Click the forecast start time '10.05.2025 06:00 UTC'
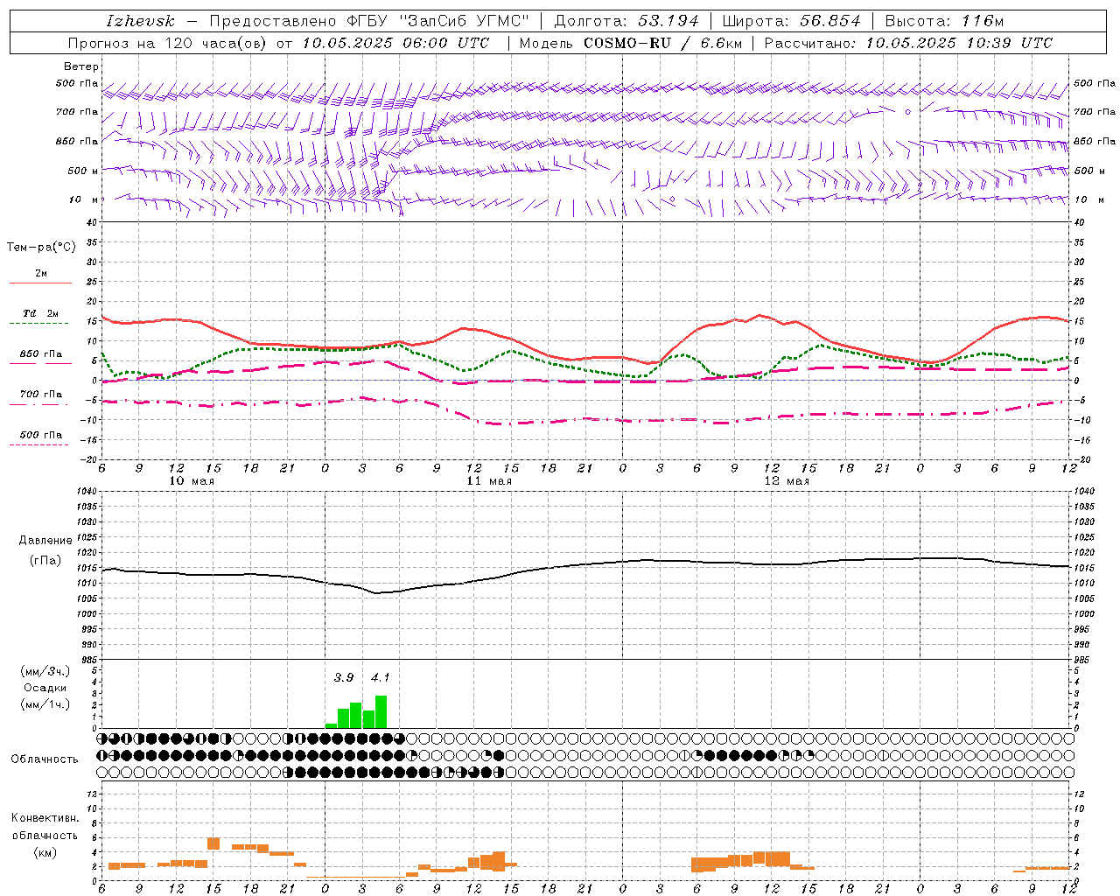 coord(395,43)
